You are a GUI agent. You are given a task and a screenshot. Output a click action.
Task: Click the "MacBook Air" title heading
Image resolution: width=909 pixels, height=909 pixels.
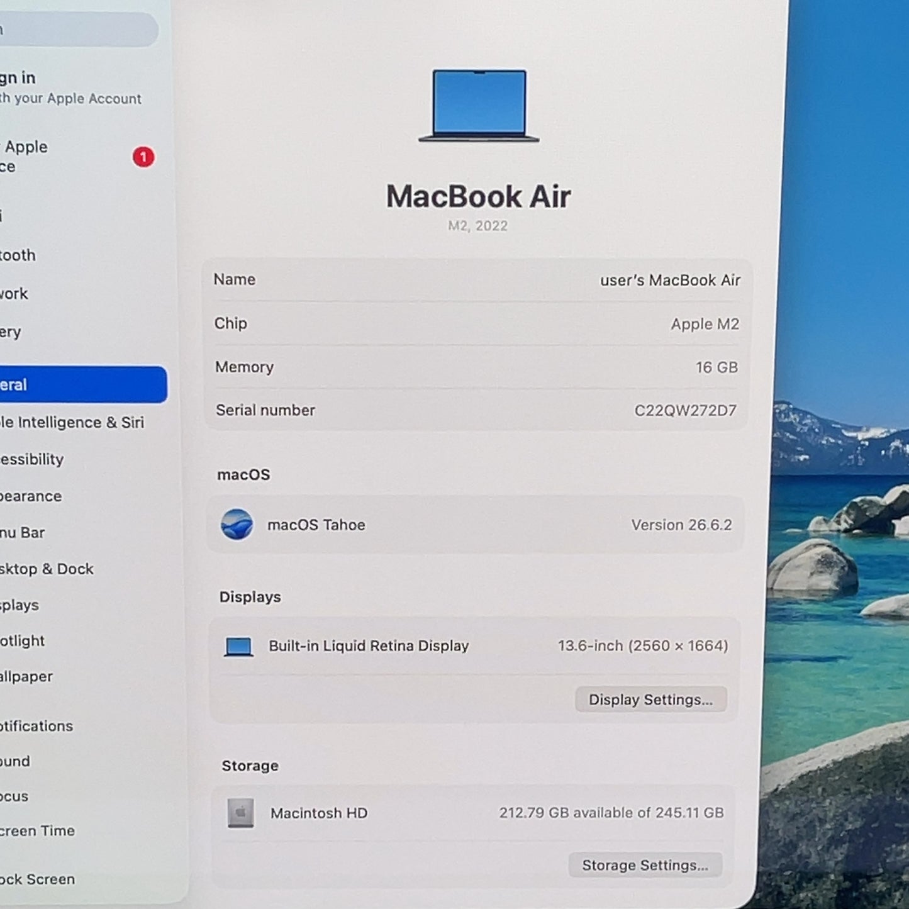(479, 196)
